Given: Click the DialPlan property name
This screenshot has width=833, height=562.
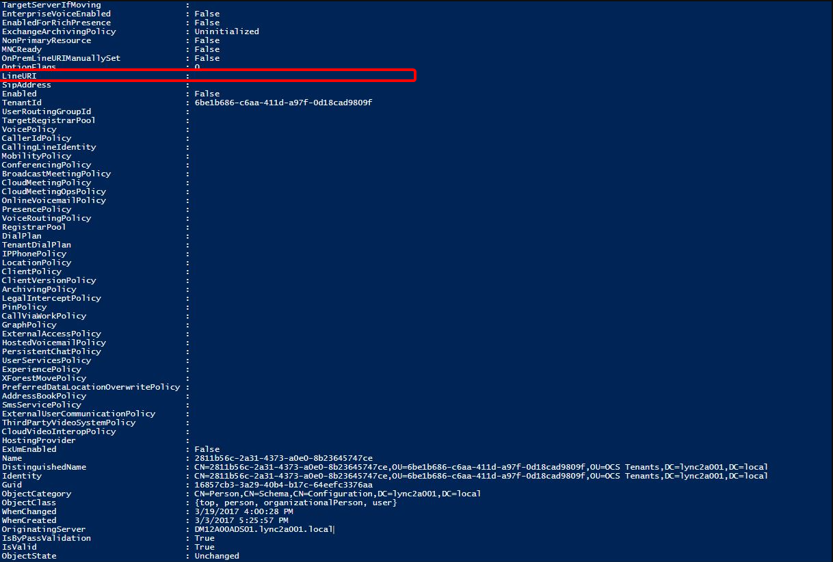Looking at the screenshot, I should coord(22,236).
